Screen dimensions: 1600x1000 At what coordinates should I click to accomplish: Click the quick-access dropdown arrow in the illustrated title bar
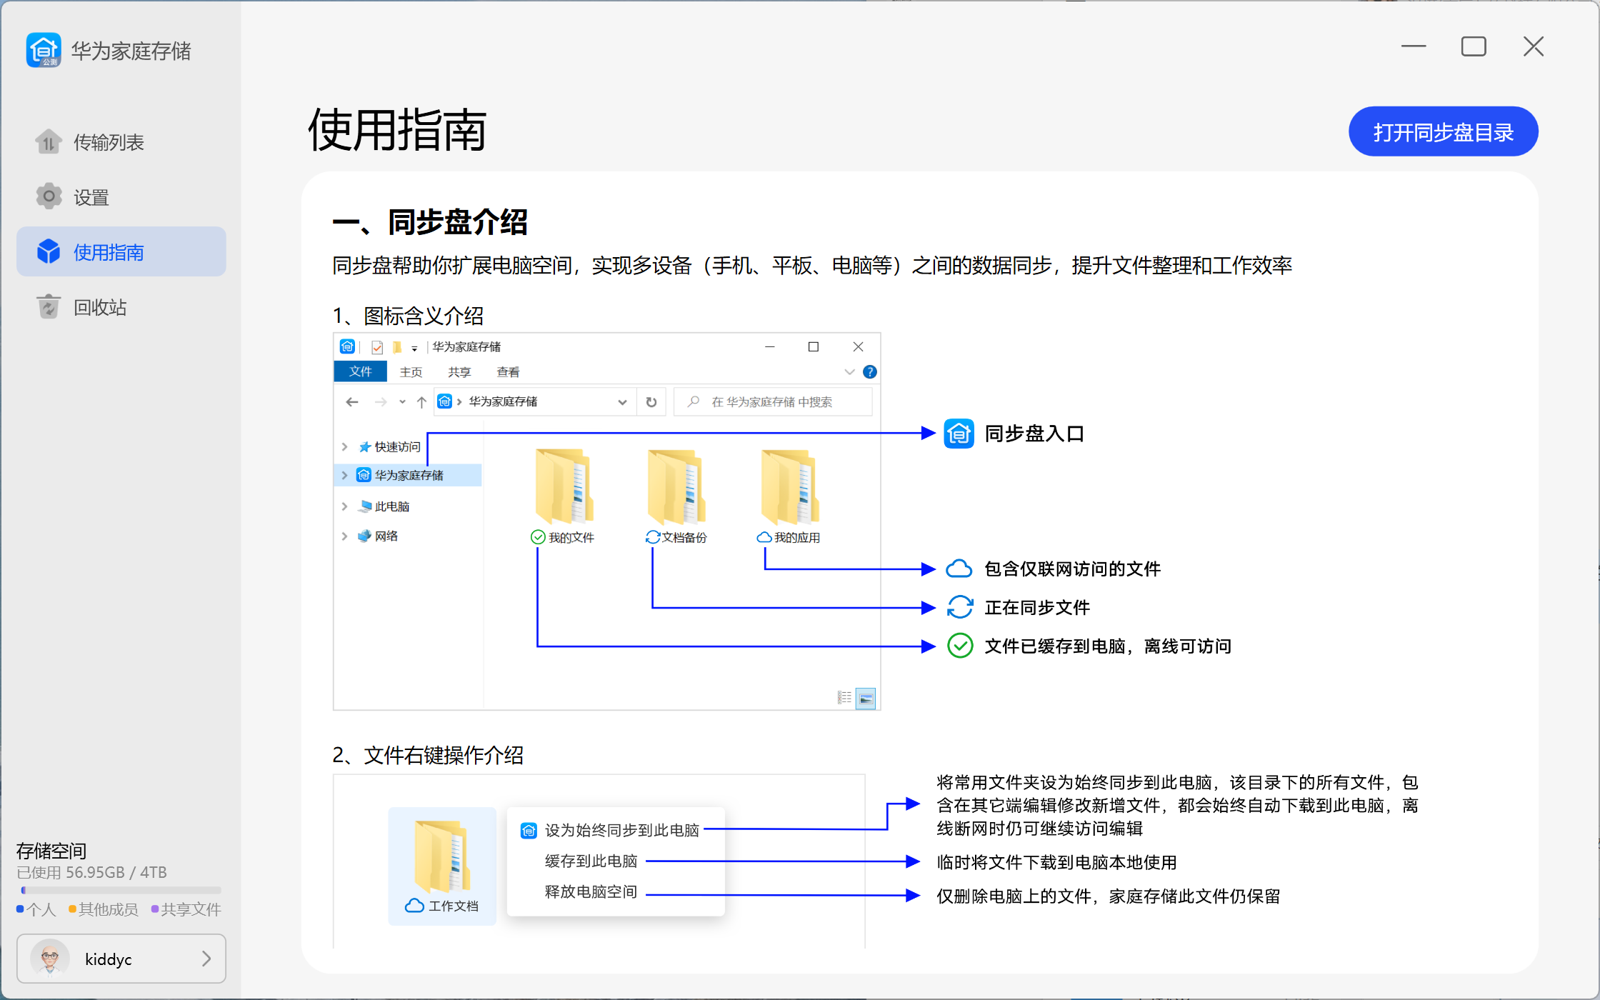[x=414, y=348]
